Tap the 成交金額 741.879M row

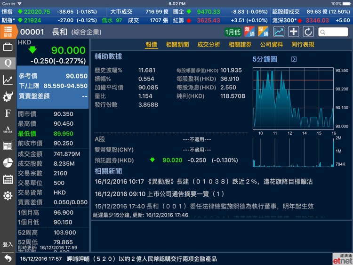point(53,154)
